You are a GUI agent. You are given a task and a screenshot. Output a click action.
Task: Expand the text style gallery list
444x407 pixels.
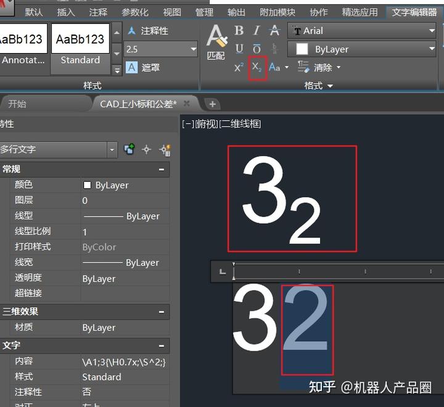[x=117, y=70]
